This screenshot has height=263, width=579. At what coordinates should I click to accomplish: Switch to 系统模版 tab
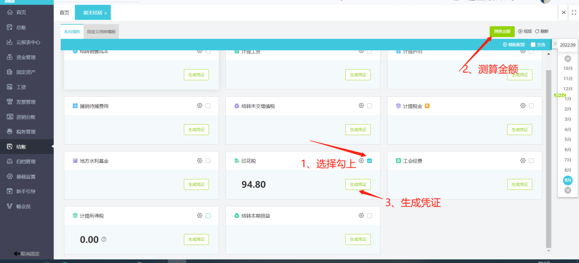(72, 32)
